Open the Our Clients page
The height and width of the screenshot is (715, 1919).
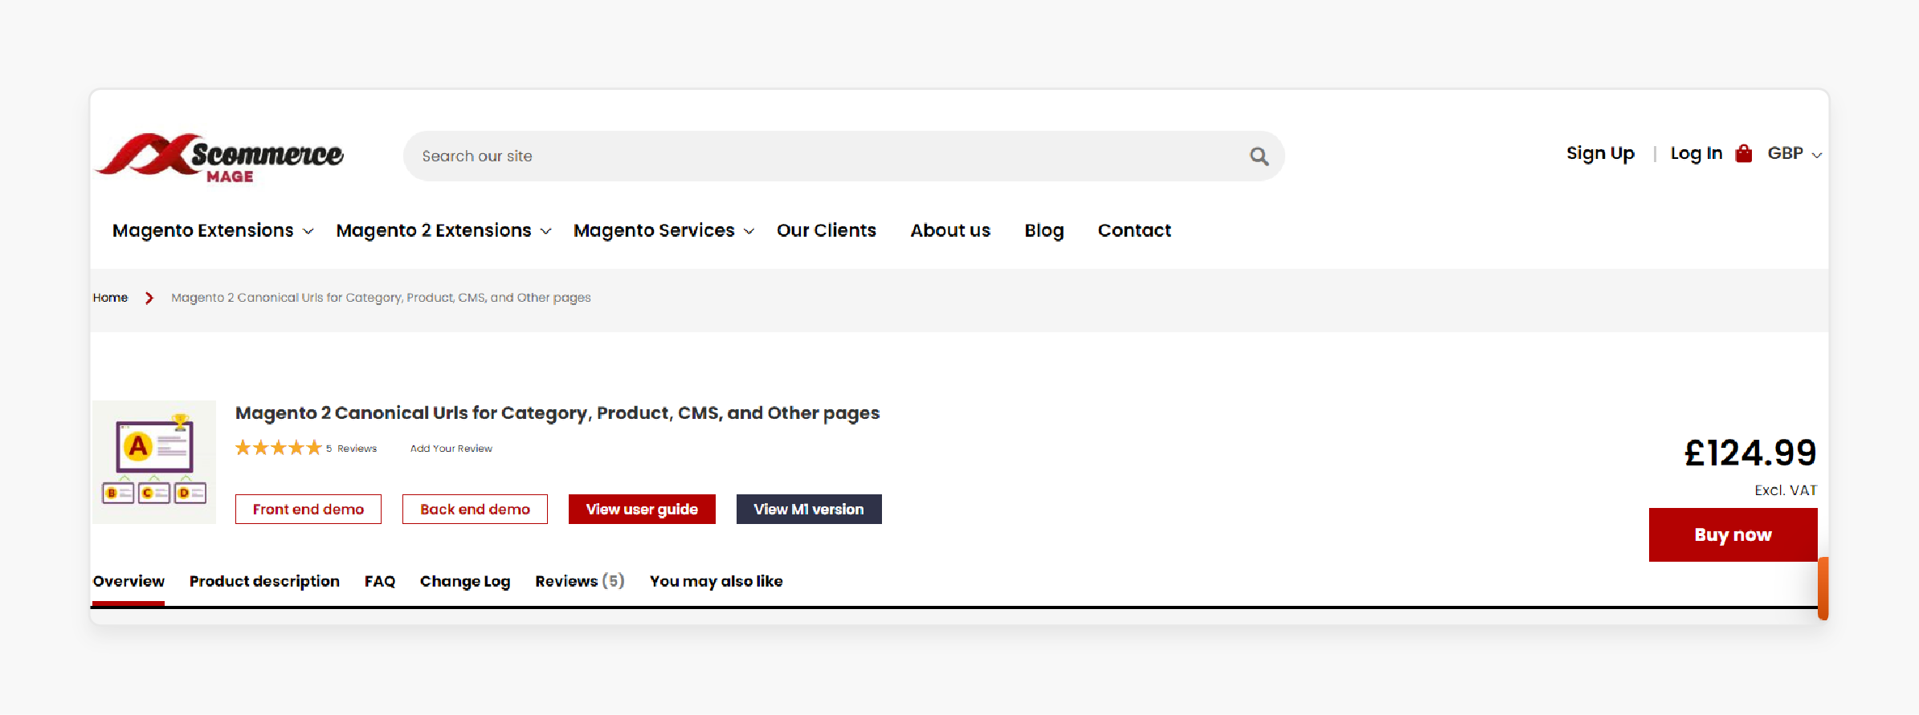tap(826, 230)
